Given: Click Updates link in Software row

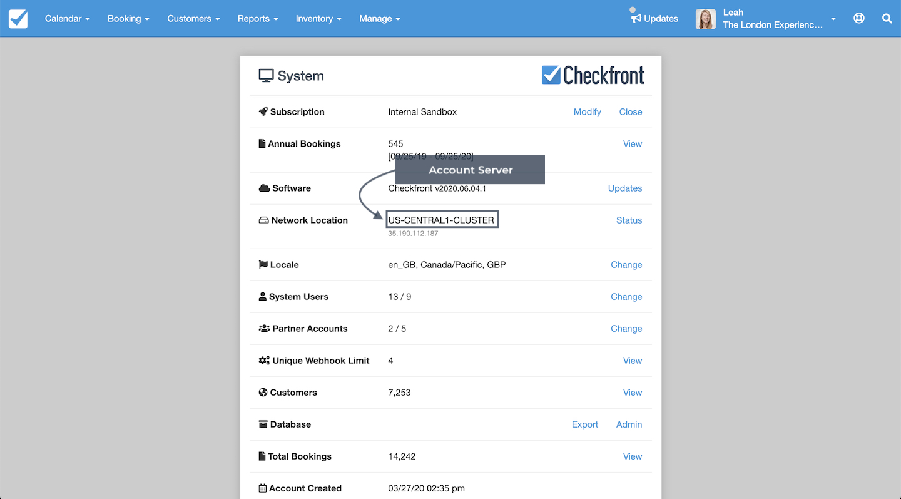Looking at the screenshot, I should pyautogui.click(x=625, y=188).
